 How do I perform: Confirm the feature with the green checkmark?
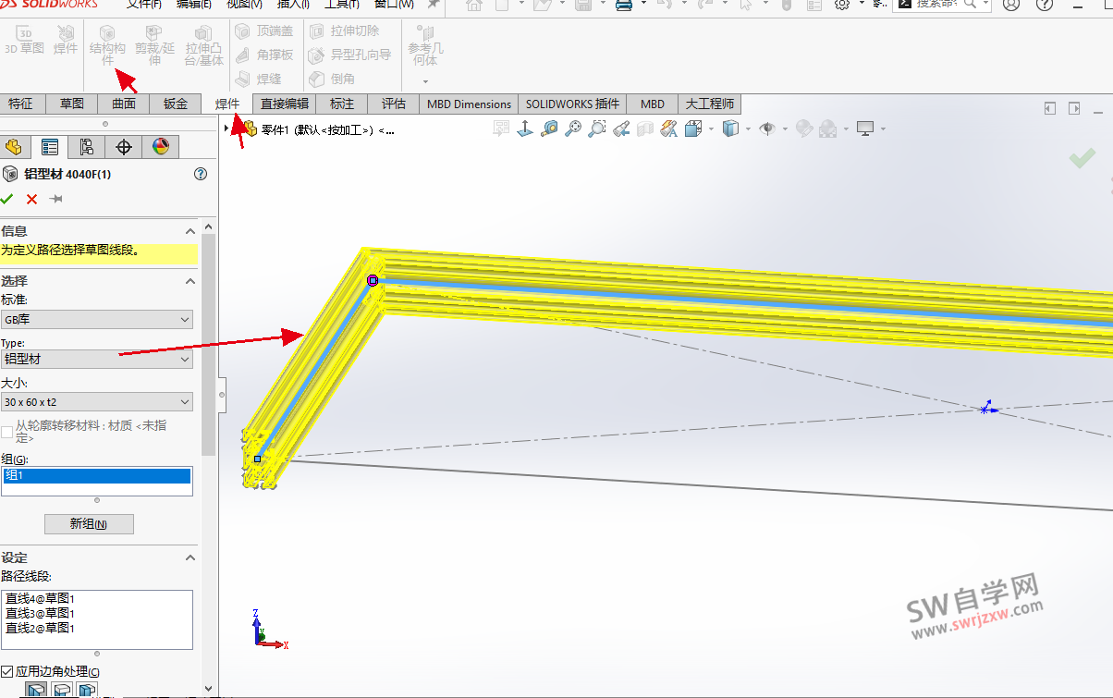pos(7,199)
